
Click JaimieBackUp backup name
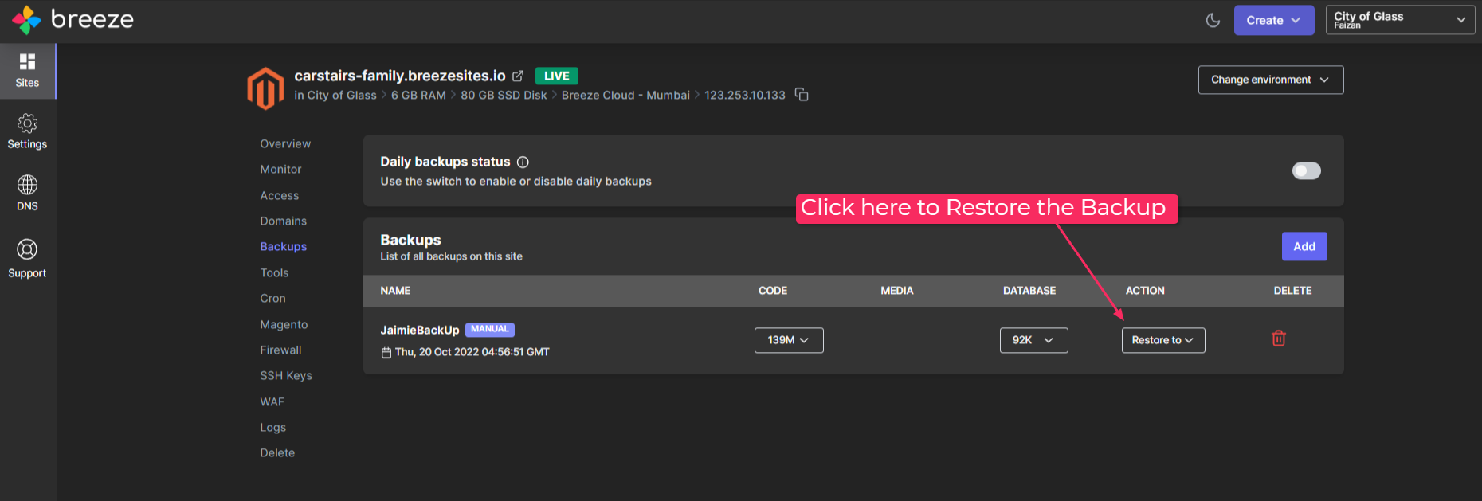point(420,331)
